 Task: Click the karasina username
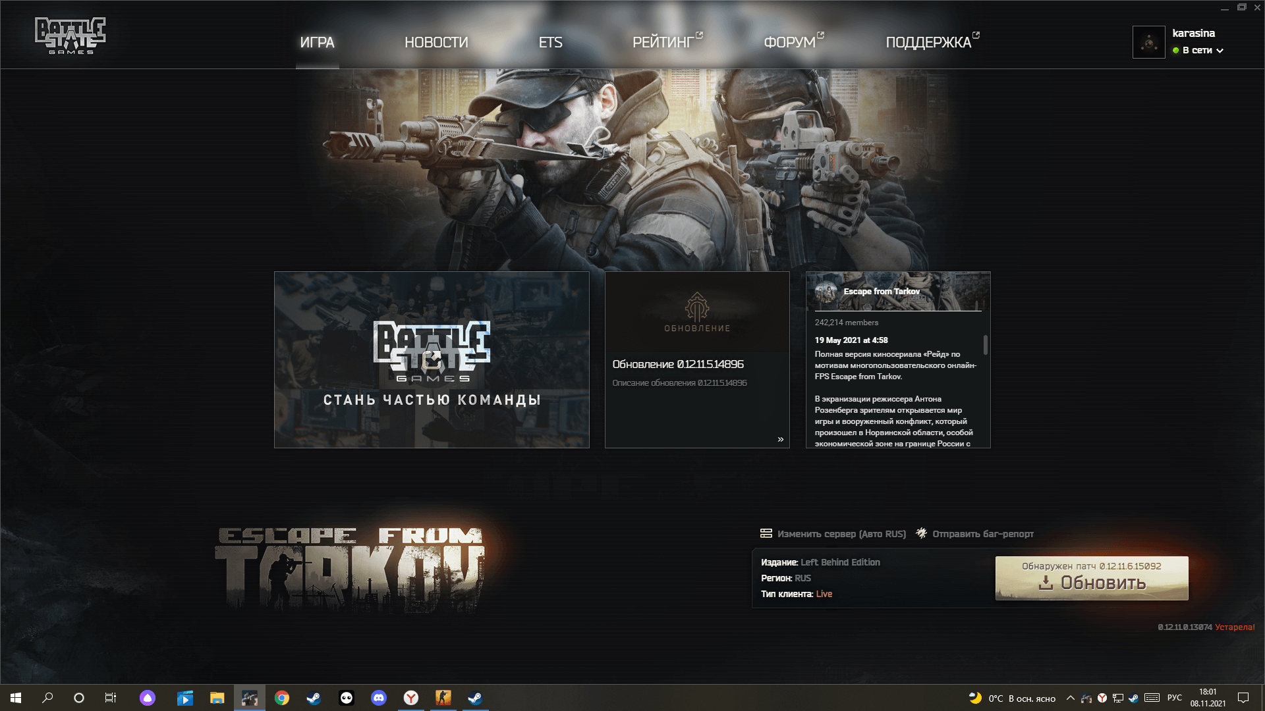[x=1193, y=33]
